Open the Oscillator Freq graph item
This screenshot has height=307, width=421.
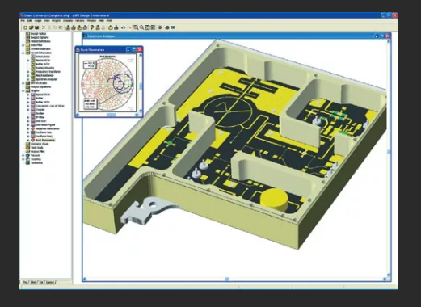44,137
